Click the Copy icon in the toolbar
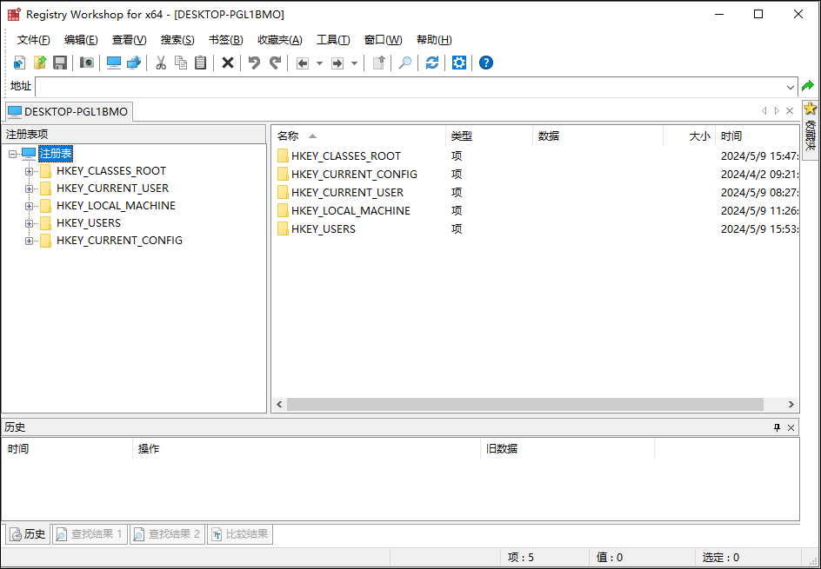This screenshot has height=569, width=821. point(181,63)
